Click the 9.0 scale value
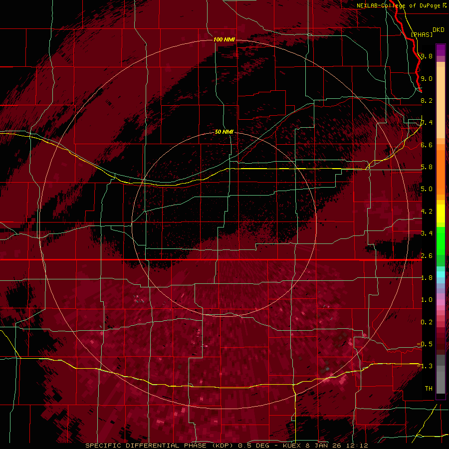The image size is (449, 449). pos(427,78)
